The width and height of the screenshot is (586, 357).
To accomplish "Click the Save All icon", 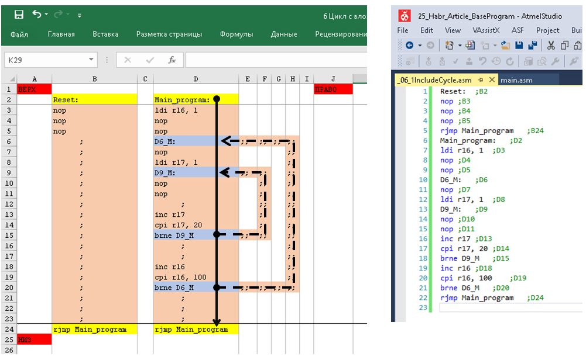I will pyautogui.click(x=533, y=45).
